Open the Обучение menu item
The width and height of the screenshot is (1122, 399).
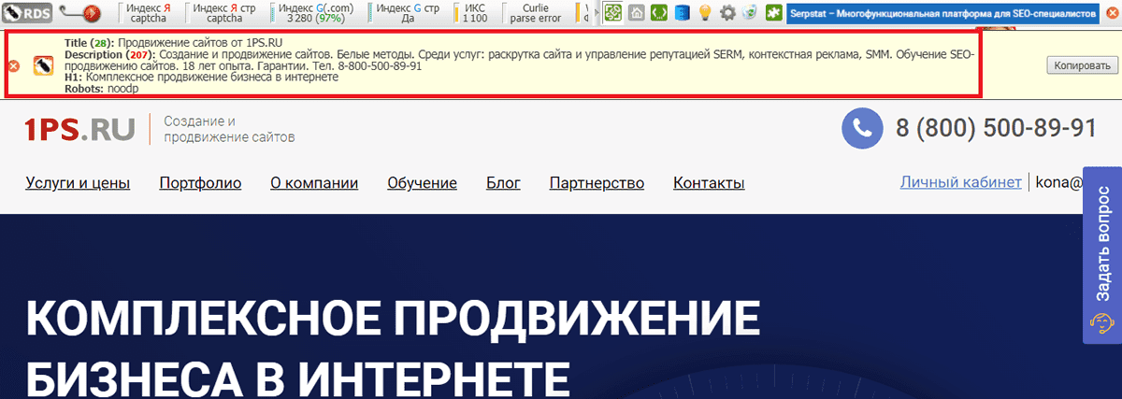(422, 183)
